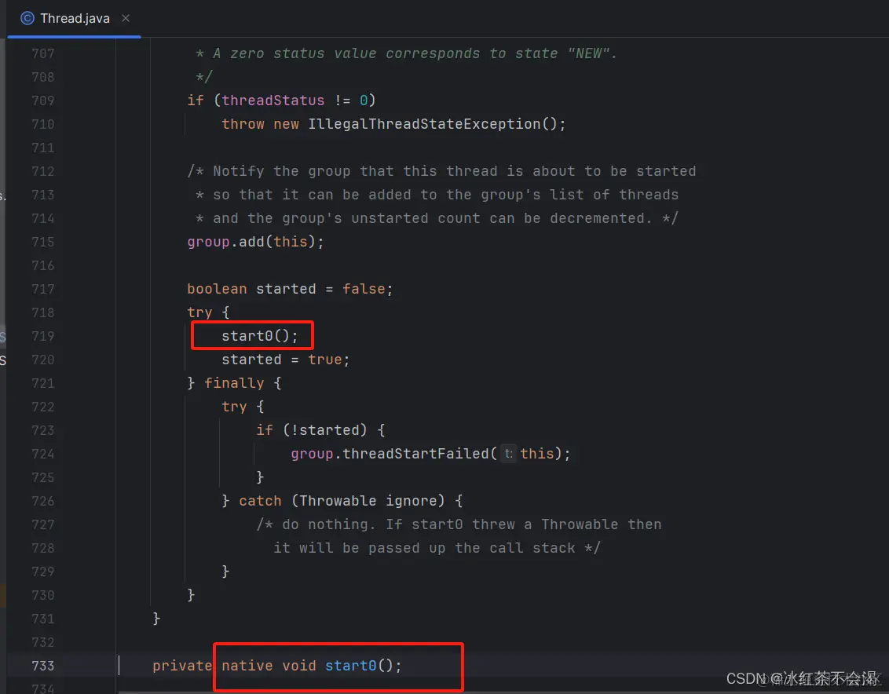The width and height of the screenshot is (889, 694).
Task: Click 'A zero status value' comment line
Action: point(406,53)
